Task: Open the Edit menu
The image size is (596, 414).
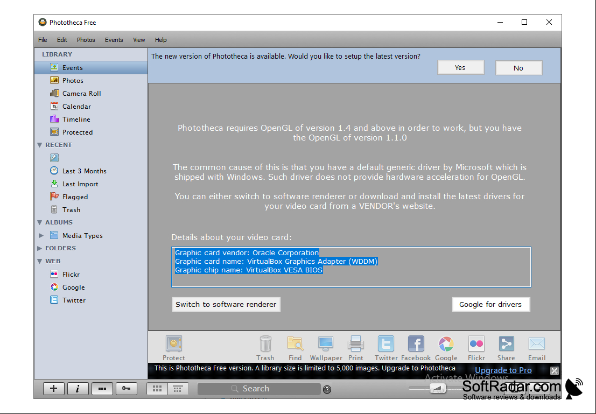Action: point(62,40)
